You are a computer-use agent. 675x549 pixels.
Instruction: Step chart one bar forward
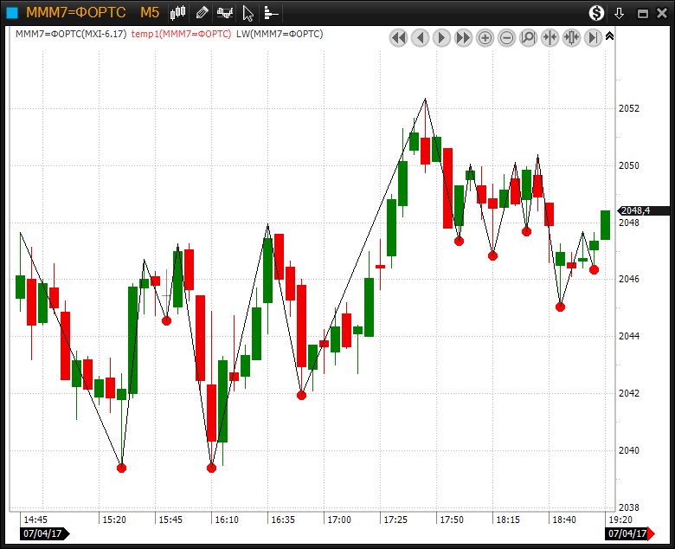[x=441, y=38]
